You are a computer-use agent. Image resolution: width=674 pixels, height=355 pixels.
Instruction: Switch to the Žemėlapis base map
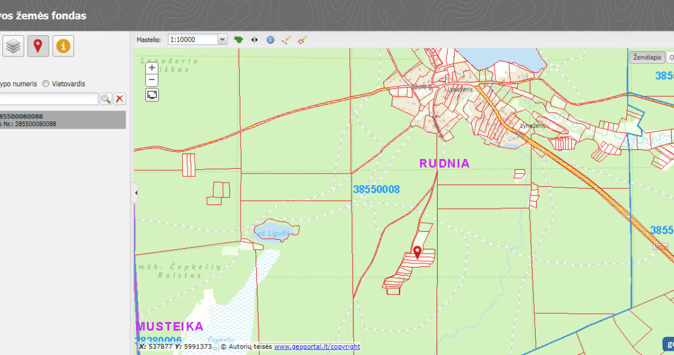(647, 57)
